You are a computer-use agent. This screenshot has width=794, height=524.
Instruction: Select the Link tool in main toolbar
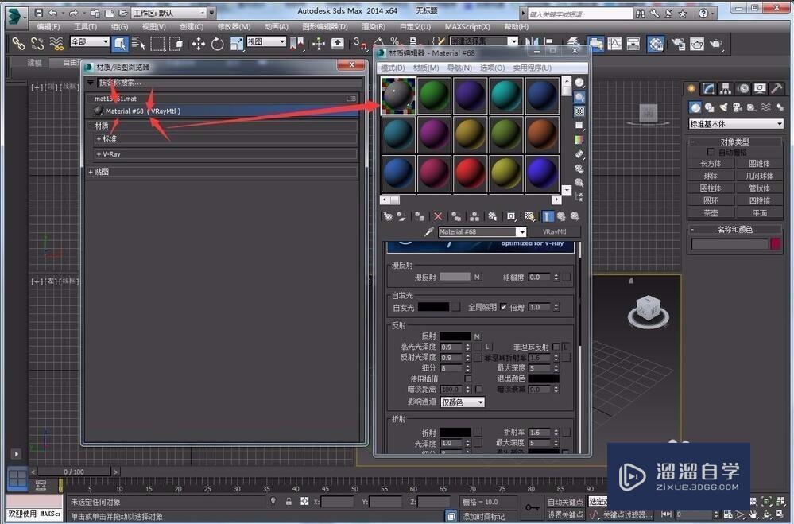click(18, 44)
